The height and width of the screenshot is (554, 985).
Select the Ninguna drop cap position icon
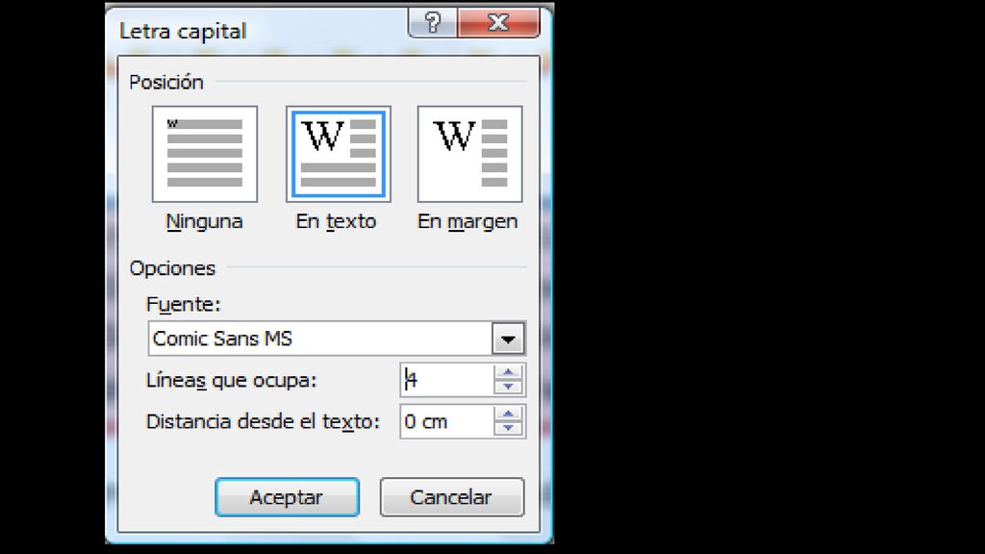coord(205,154)
